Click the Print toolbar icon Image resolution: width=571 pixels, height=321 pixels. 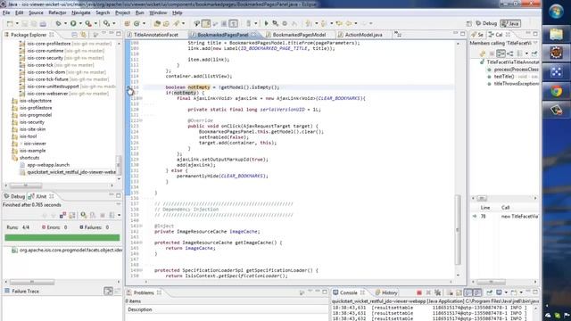coord(43,24)
